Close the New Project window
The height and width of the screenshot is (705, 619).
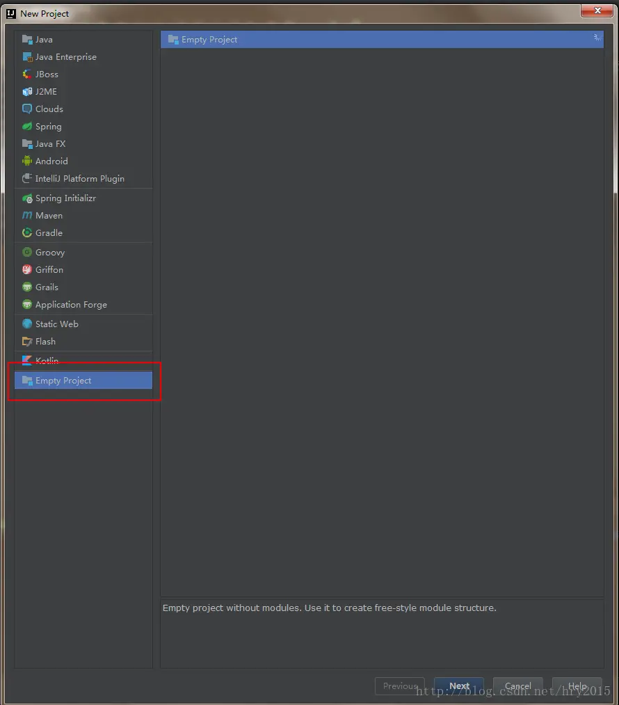pos(597,10)
